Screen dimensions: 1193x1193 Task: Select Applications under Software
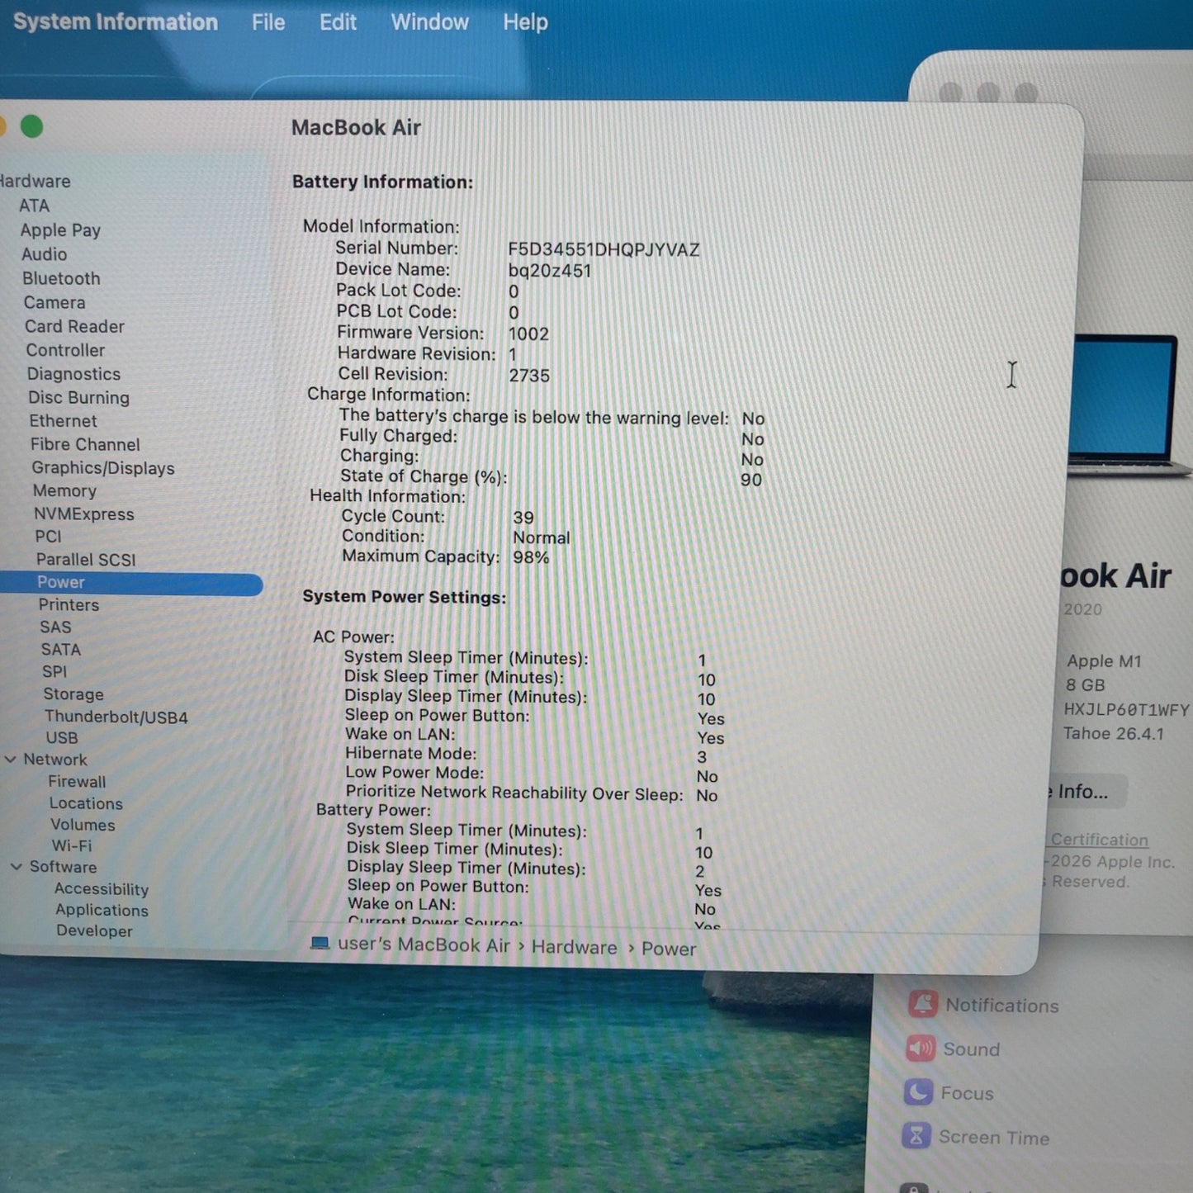click(102, 910)
